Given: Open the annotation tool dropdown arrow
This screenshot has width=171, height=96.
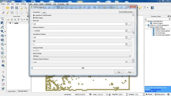Looking at the screenshot, I should [x=147, y=8].
